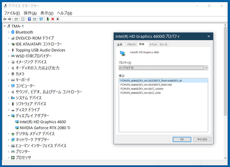Click the Back arrow toolbar icon
Image resolution: width=230 pixels, height=167 pixels.
point(5,19)
